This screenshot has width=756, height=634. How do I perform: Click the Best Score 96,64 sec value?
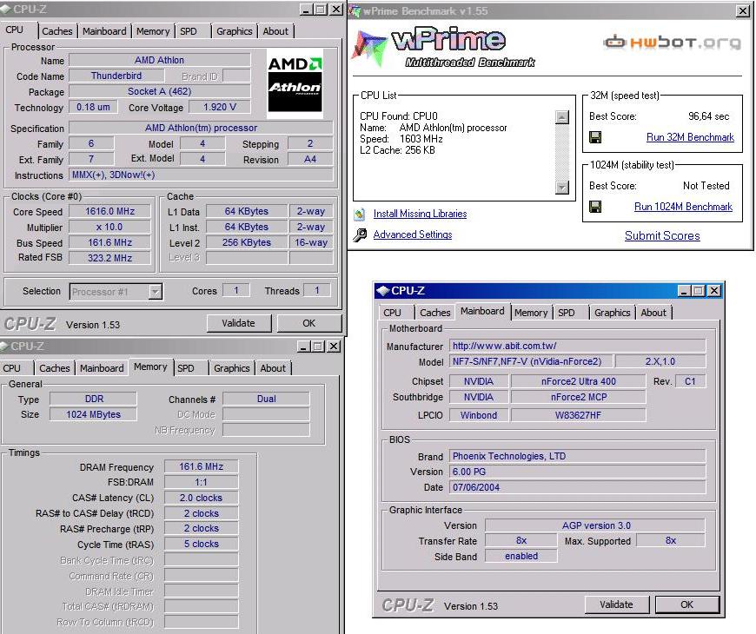[x=709, y=116]
